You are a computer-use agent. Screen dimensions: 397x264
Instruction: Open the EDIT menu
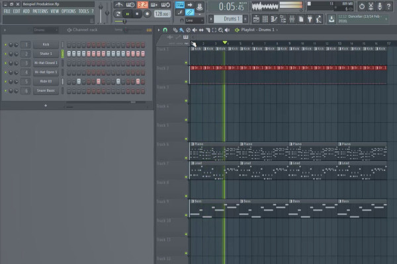[17, 11]
